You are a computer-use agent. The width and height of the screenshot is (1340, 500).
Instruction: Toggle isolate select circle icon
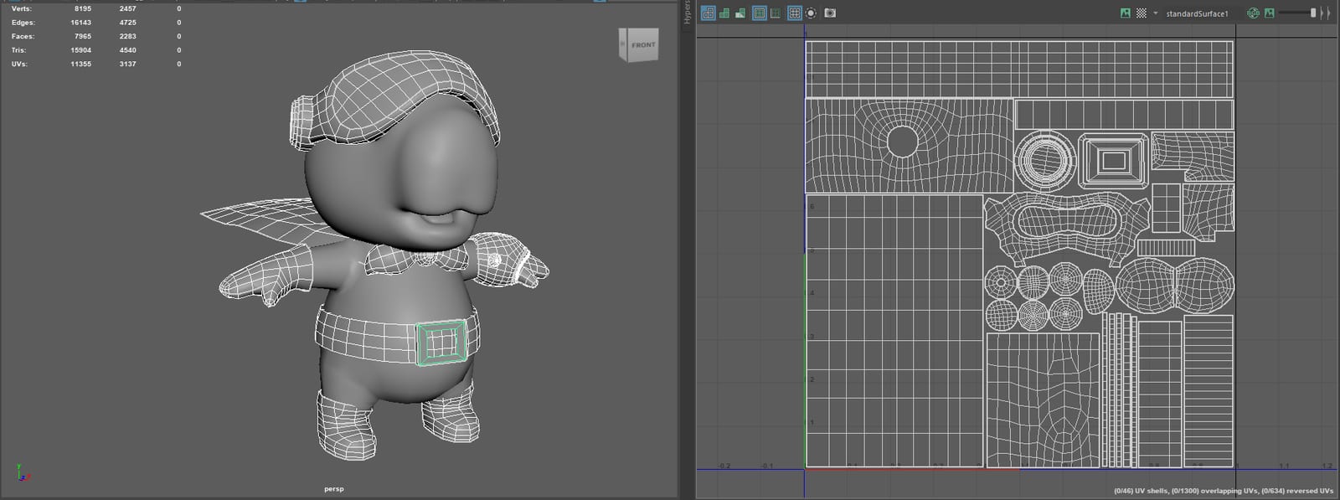(811, 13)
